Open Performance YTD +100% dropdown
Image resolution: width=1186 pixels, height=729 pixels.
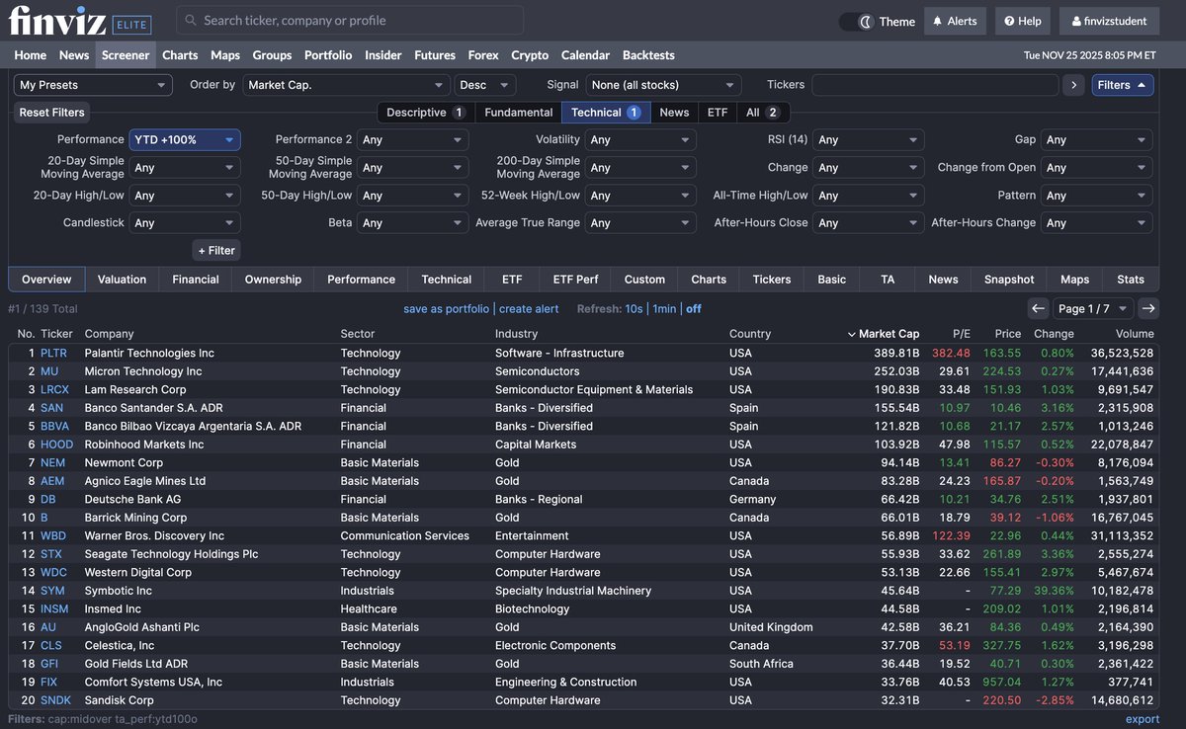pyautogui.click(x=185, y=140)
